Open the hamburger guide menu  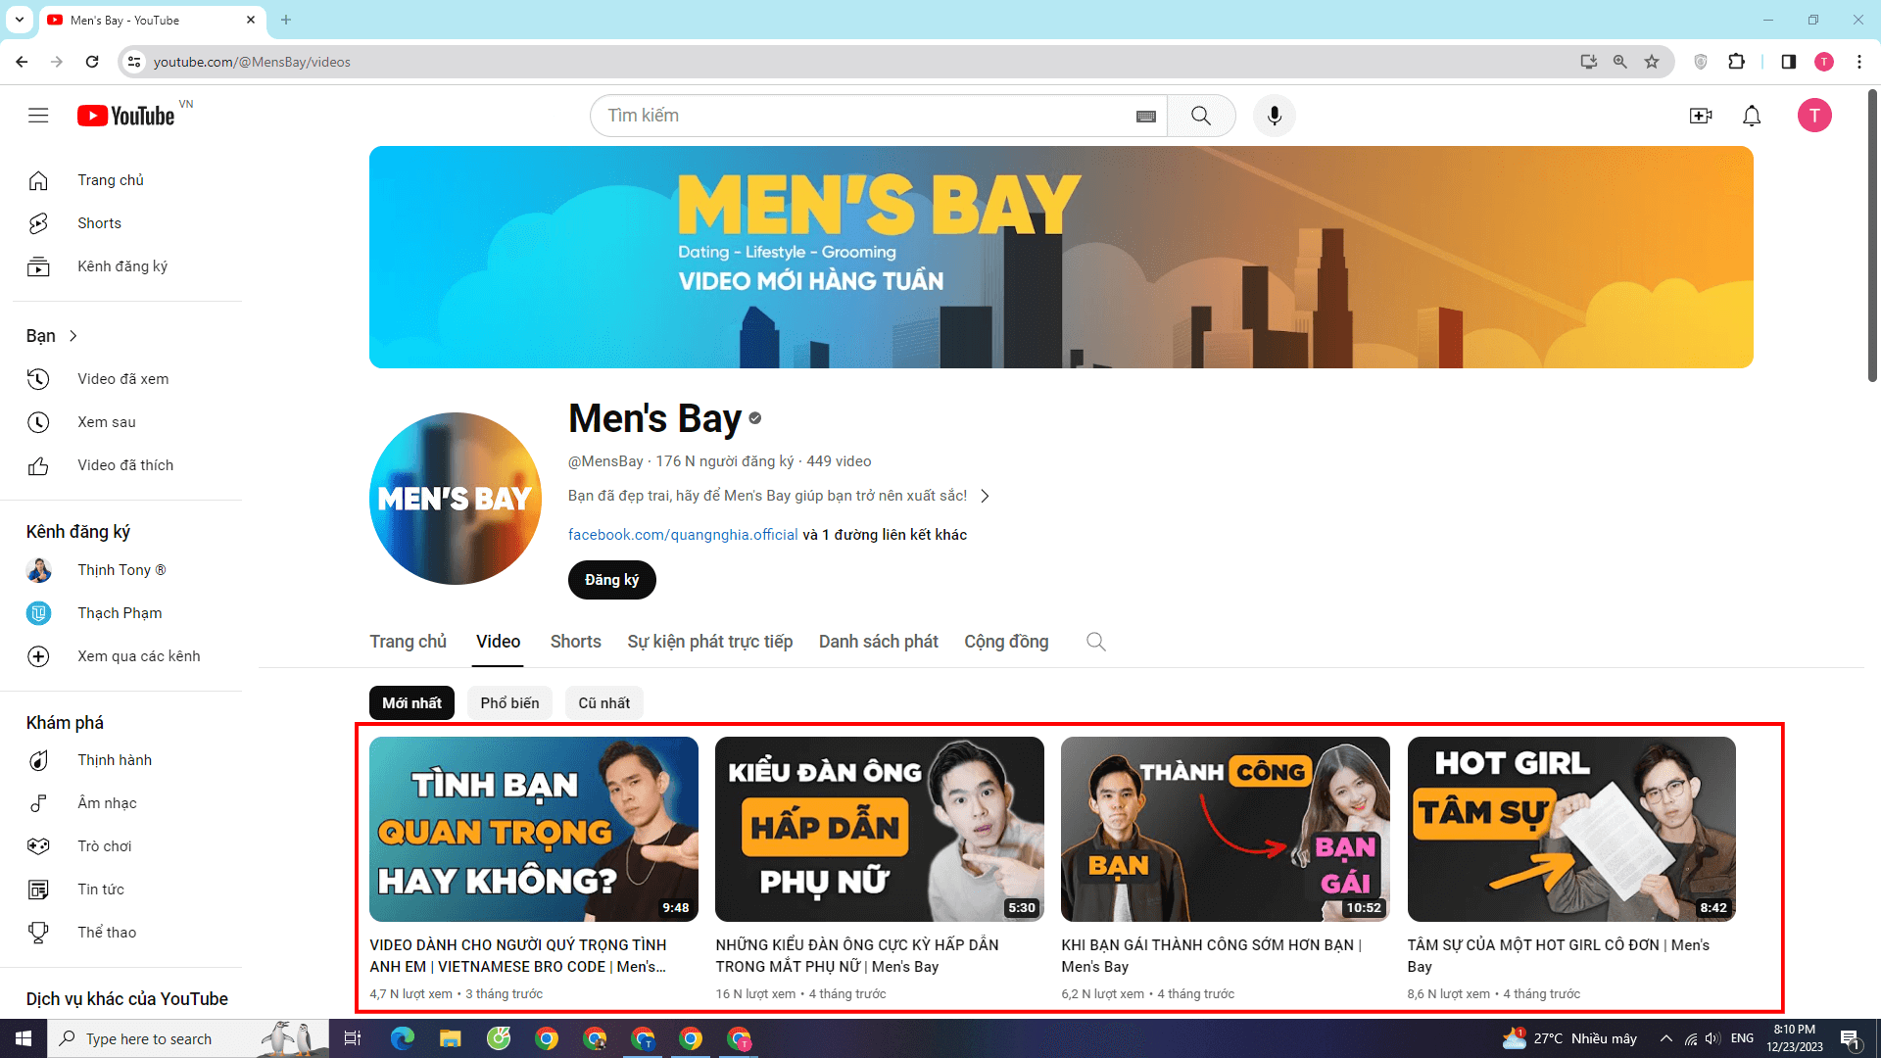click(x=38, y=116)
